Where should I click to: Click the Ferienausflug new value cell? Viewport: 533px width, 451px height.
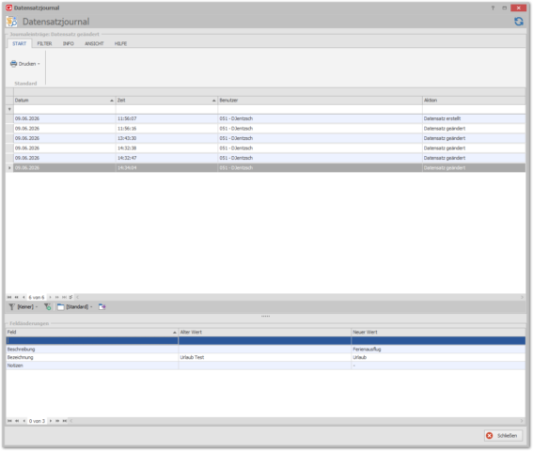tap(438, 349)
